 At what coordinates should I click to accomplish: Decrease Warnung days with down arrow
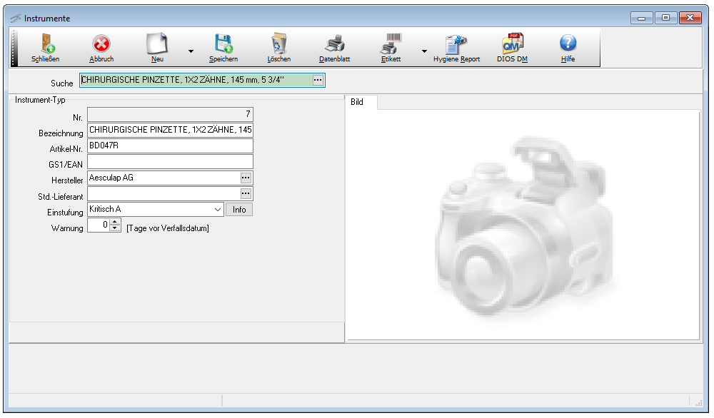pyautogui.click(x=115, y=228)
